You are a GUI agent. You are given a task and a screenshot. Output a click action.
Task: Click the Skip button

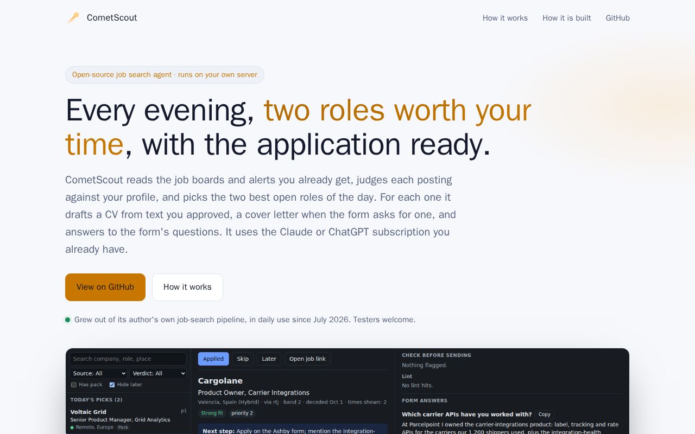(x=243, y=359)
